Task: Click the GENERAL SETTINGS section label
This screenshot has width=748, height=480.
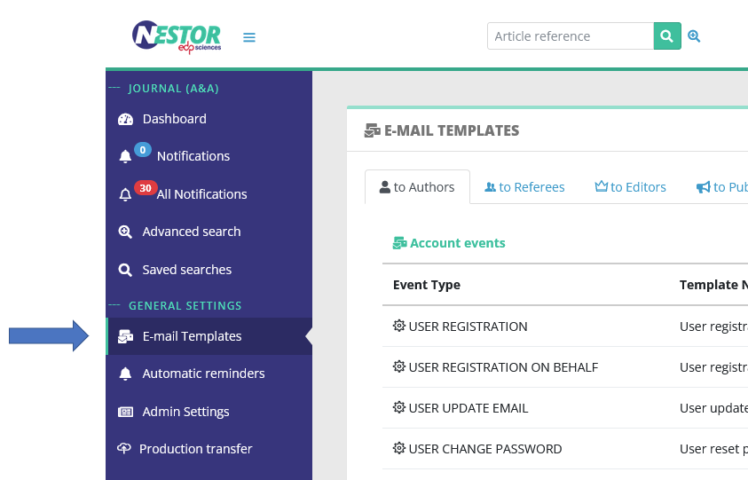Action: (x=185, y=306)
